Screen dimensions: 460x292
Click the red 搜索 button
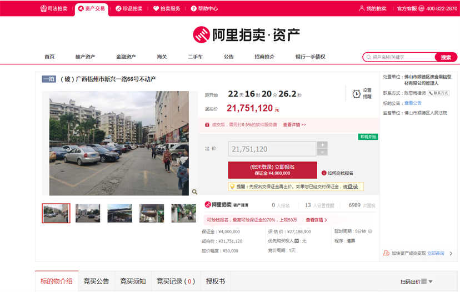pos(446,57)
